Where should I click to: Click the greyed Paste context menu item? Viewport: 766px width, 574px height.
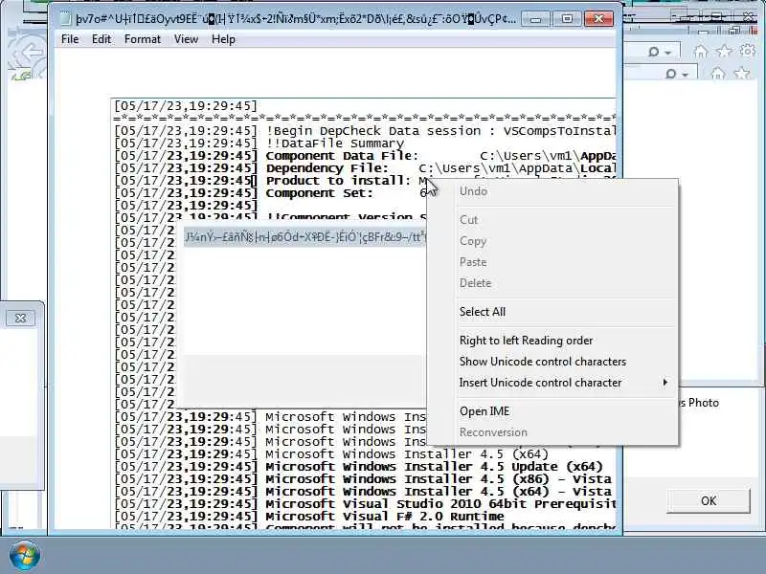[x=552, y=262]
